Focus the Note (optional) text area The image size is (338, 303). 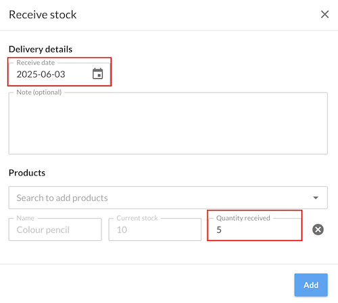(x=168, y=123)
